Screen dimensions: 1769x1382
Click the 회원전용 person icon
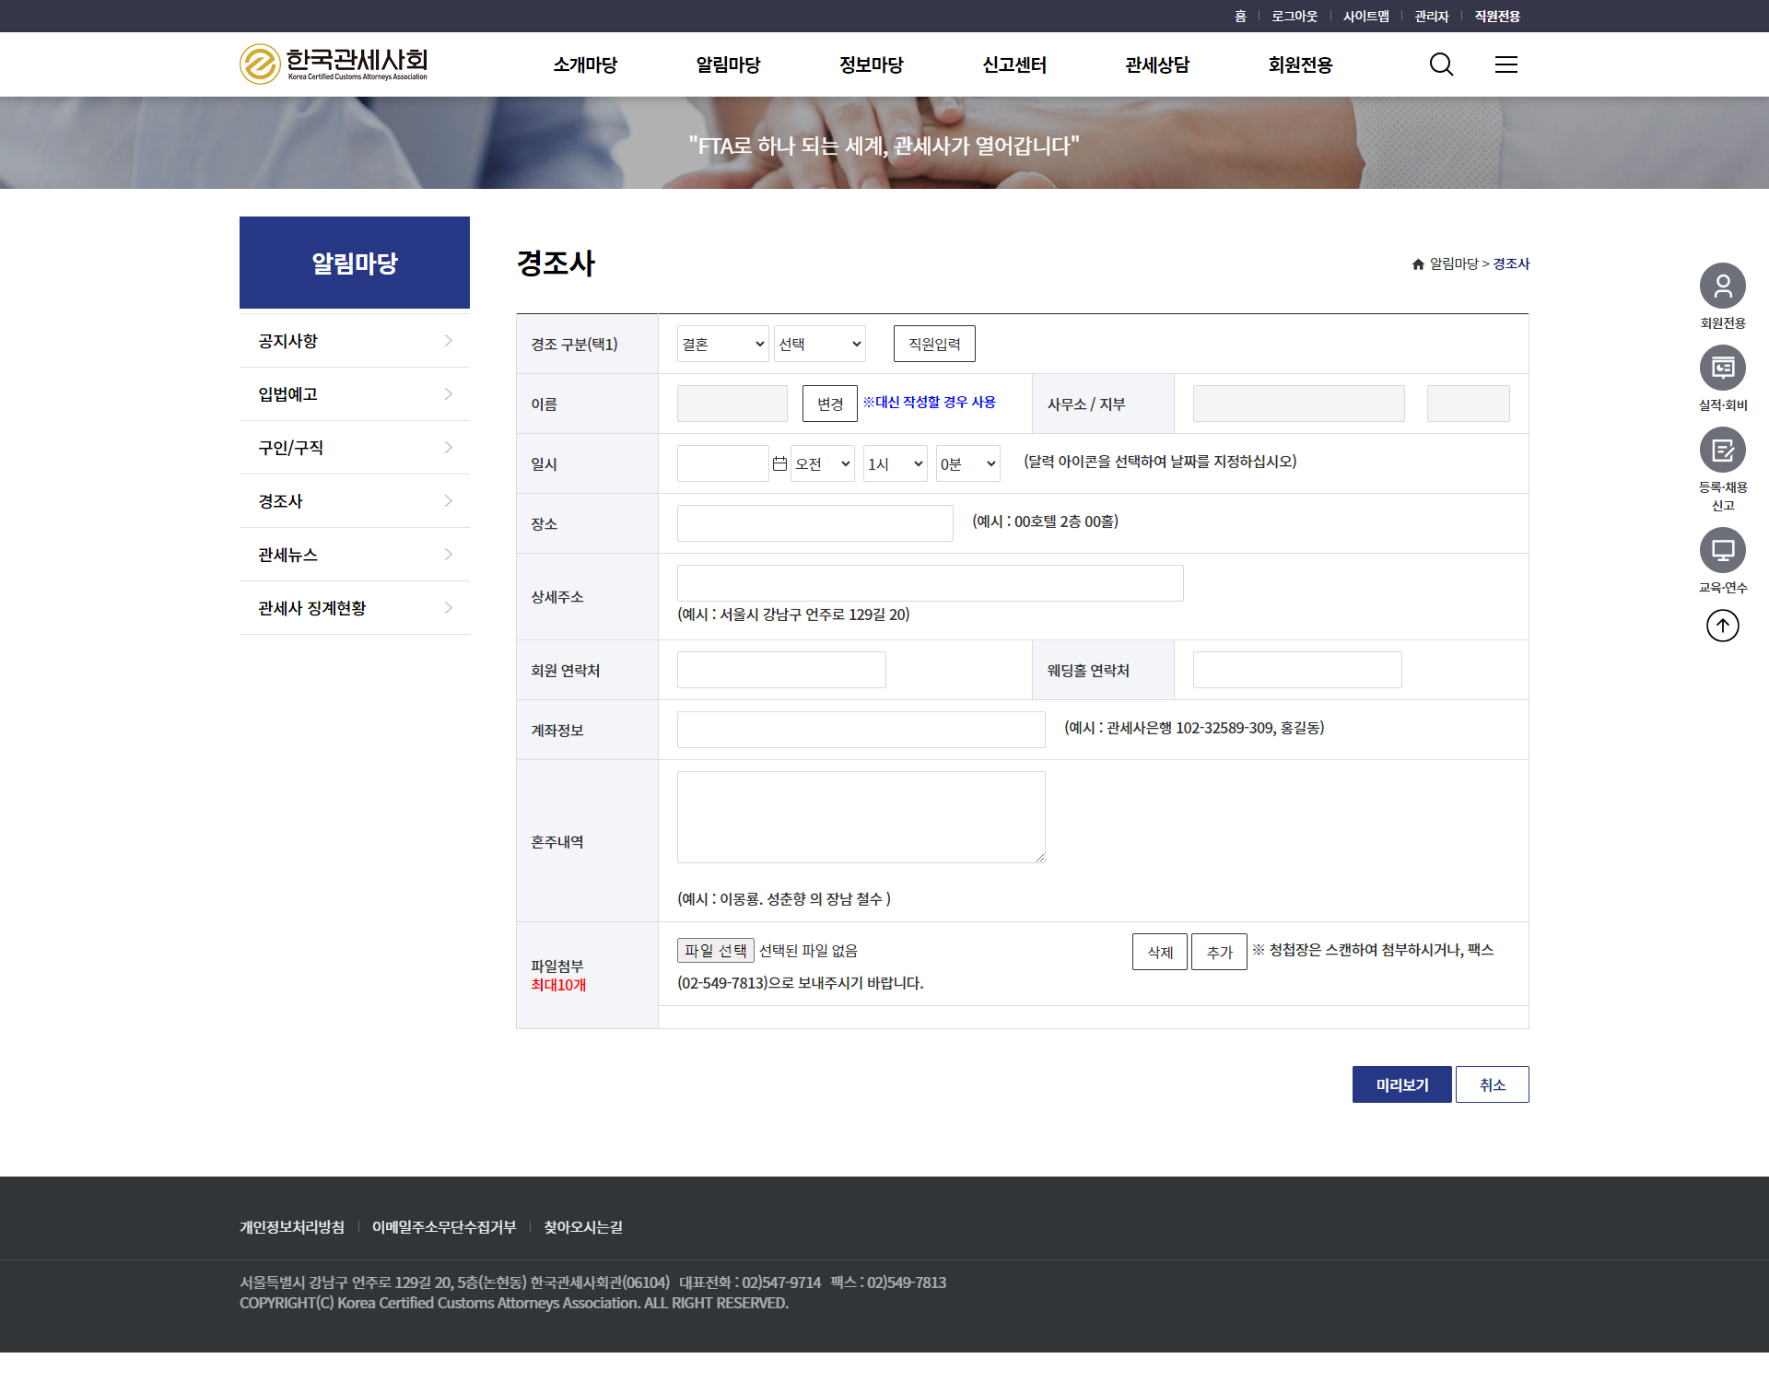[1722, 287]
